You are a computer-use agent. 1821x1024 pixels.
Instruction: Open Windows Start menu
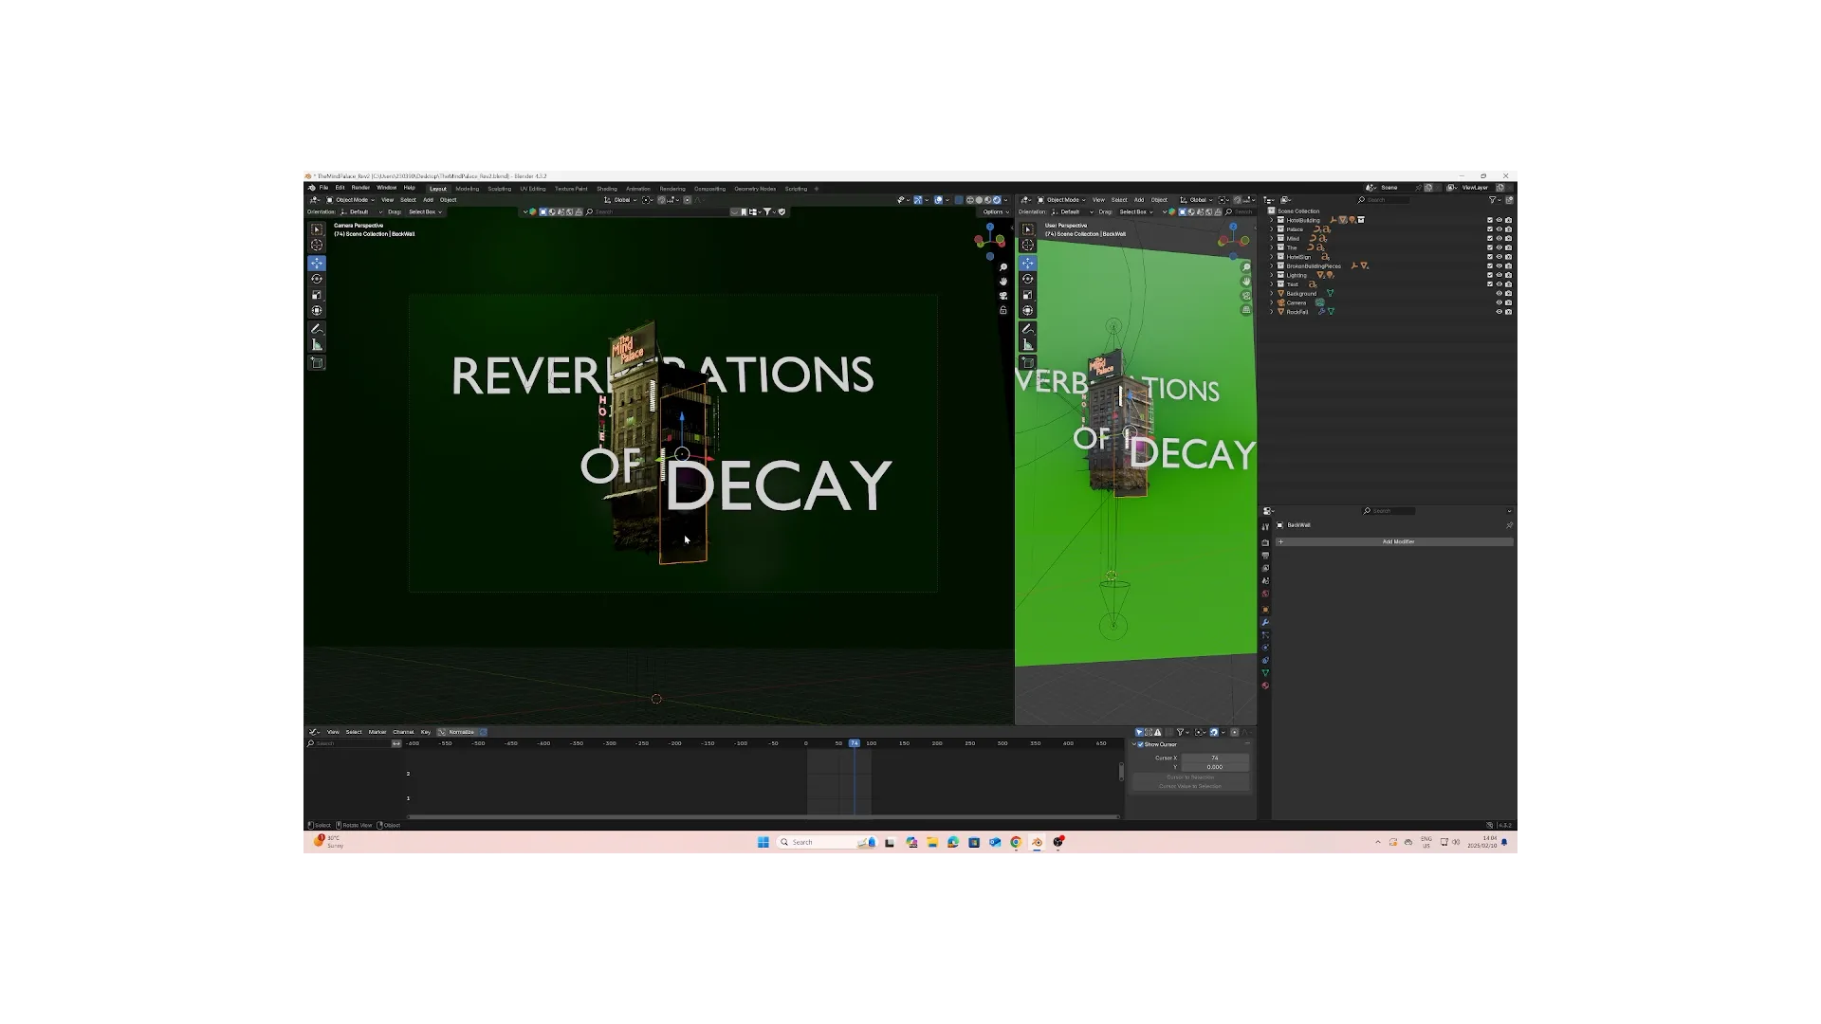click(x=763, y=842)
